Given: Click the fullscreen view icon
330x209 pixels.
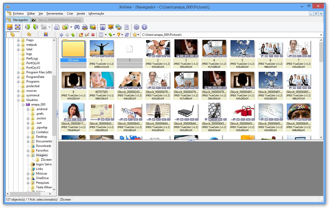Looking at the screenshot, I should click(x=17, y=27).
